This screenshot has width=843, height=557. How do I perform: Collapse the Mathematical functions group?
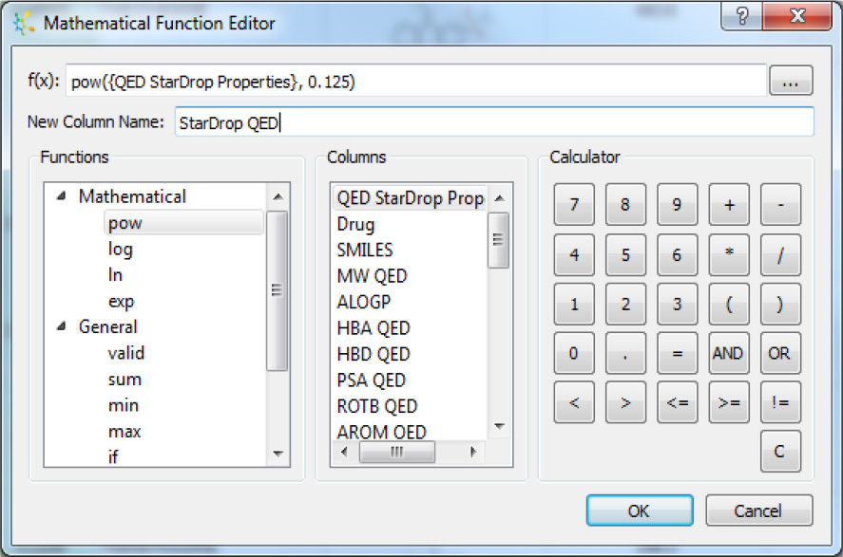point(59,196)
